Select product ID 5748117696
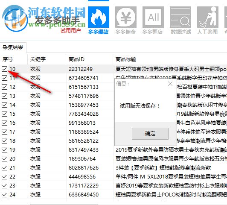Image resolution: width=227 pixels, height=205 pixels. click(84, 96)
